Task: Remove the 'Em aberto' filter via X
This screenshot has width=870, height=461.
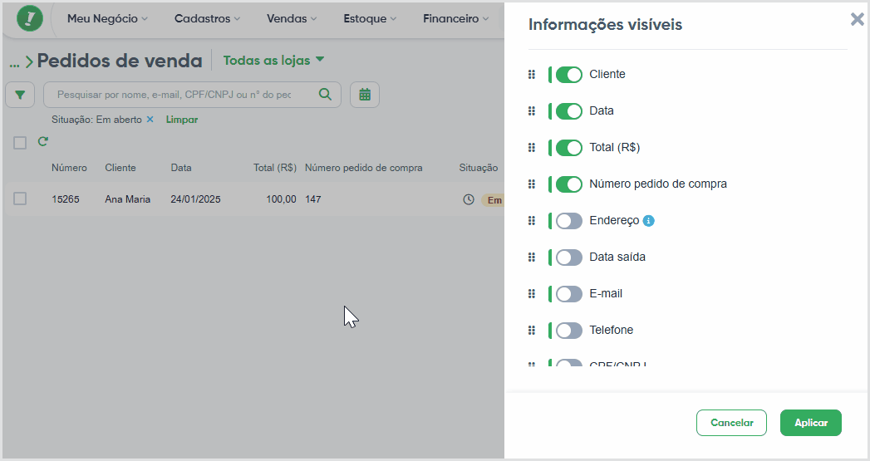Action: coord(150,120)
